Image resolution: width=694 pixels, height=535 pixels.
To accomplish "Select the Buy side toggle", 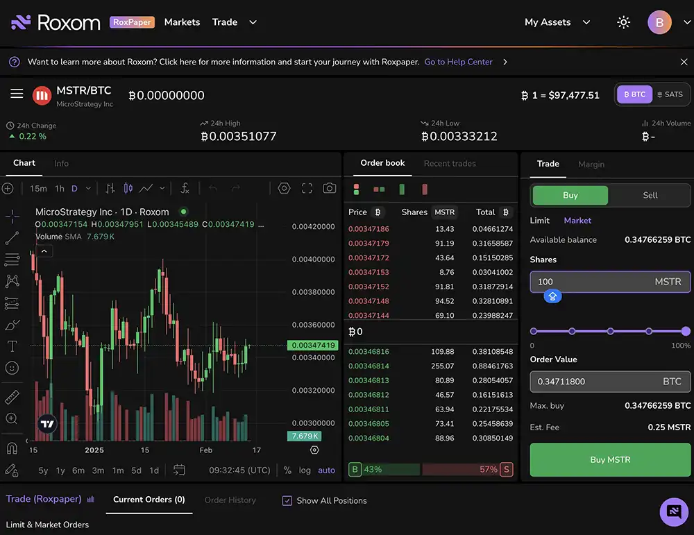I will pos(570,195).
